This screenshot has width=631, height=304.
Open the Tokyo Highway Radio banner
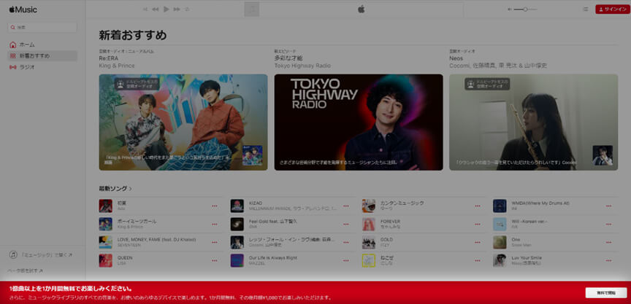click(x=359, y=122)
